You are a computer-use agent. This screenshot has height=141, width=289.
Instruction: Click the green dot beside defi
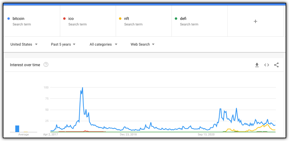pyautogui.click(x=176, y=18)
